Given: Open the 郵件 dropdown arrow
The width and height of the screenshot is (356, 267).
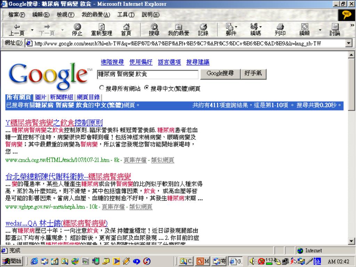Looking at the screenshot, I should pos(236,27).
